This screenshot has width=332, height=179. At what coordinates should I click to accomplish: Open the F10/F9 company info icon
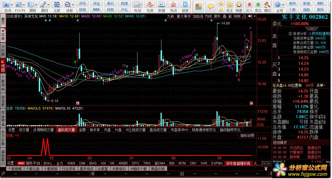pyautogui.click(x=19, y=5)
